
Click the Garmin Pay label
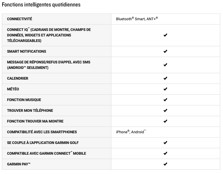[x=19, y=164]
